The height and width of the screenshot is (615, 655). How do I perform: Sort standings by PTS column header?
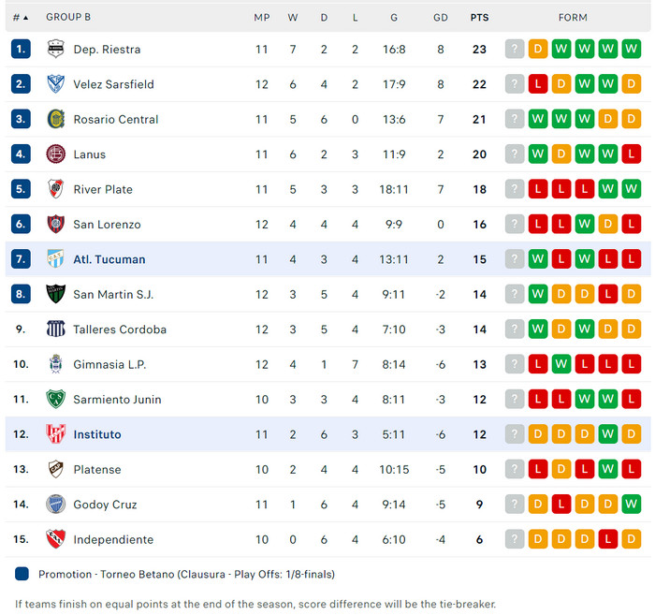point(479,17)
